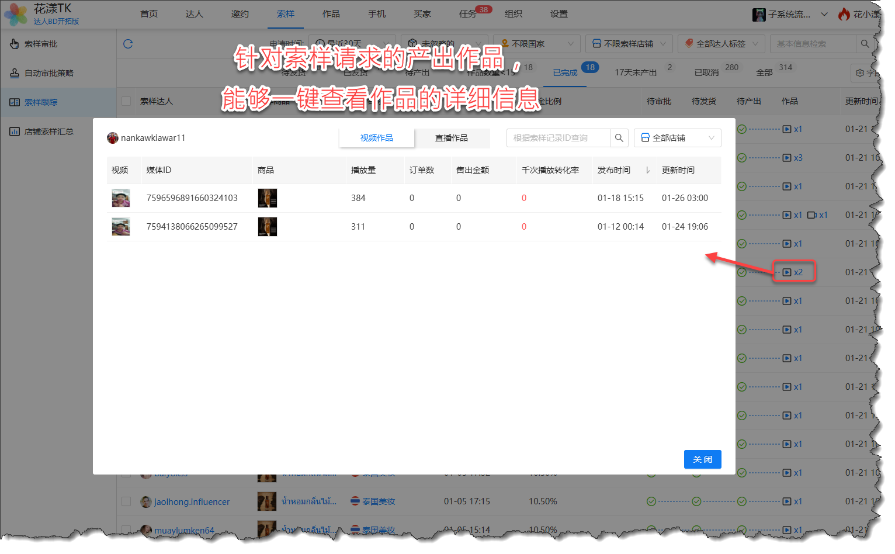Switch to the 直播作品 tab

tap(452, 138)
